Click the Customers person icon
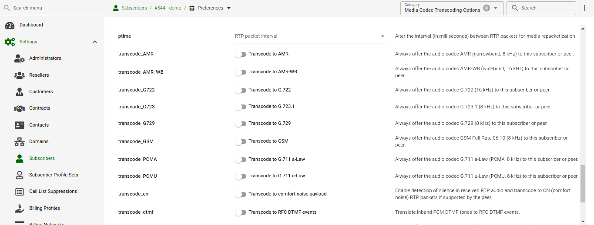The image size is (594, 225). pos(20,92)
